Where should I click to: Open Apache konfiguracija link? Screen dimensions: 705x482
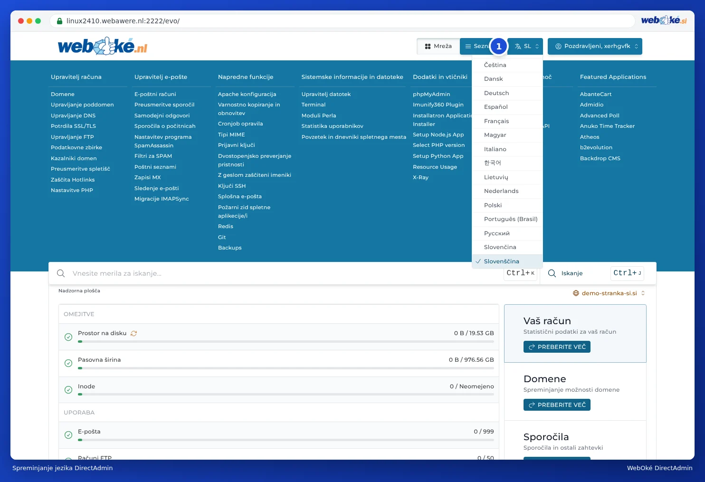coord(247,94)
